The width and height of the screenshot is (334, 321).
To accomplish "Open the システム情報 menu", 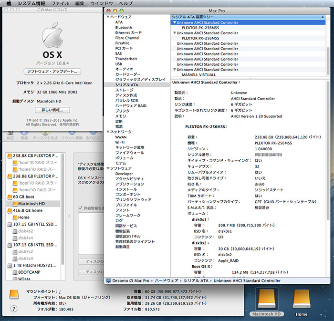I will click(x=31, y=3).
